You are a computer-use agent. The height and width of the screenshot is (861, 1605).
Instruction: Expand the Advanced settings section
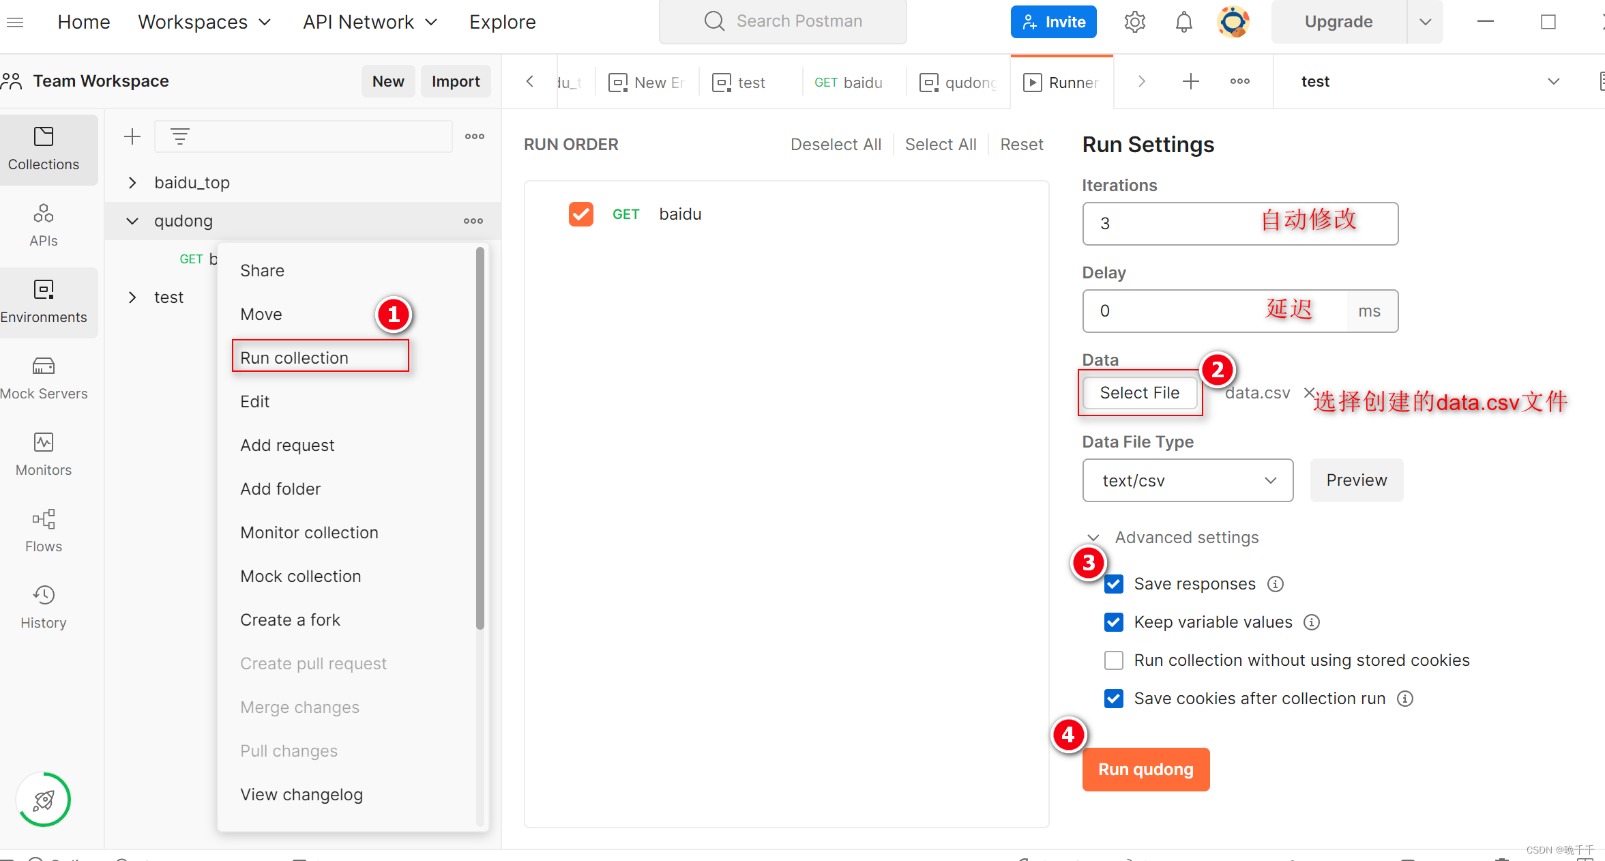click(x=1094, y=536)
